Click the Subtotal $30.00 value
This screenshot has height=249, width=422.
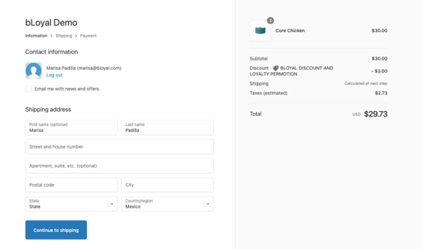[x=379, y=59]
